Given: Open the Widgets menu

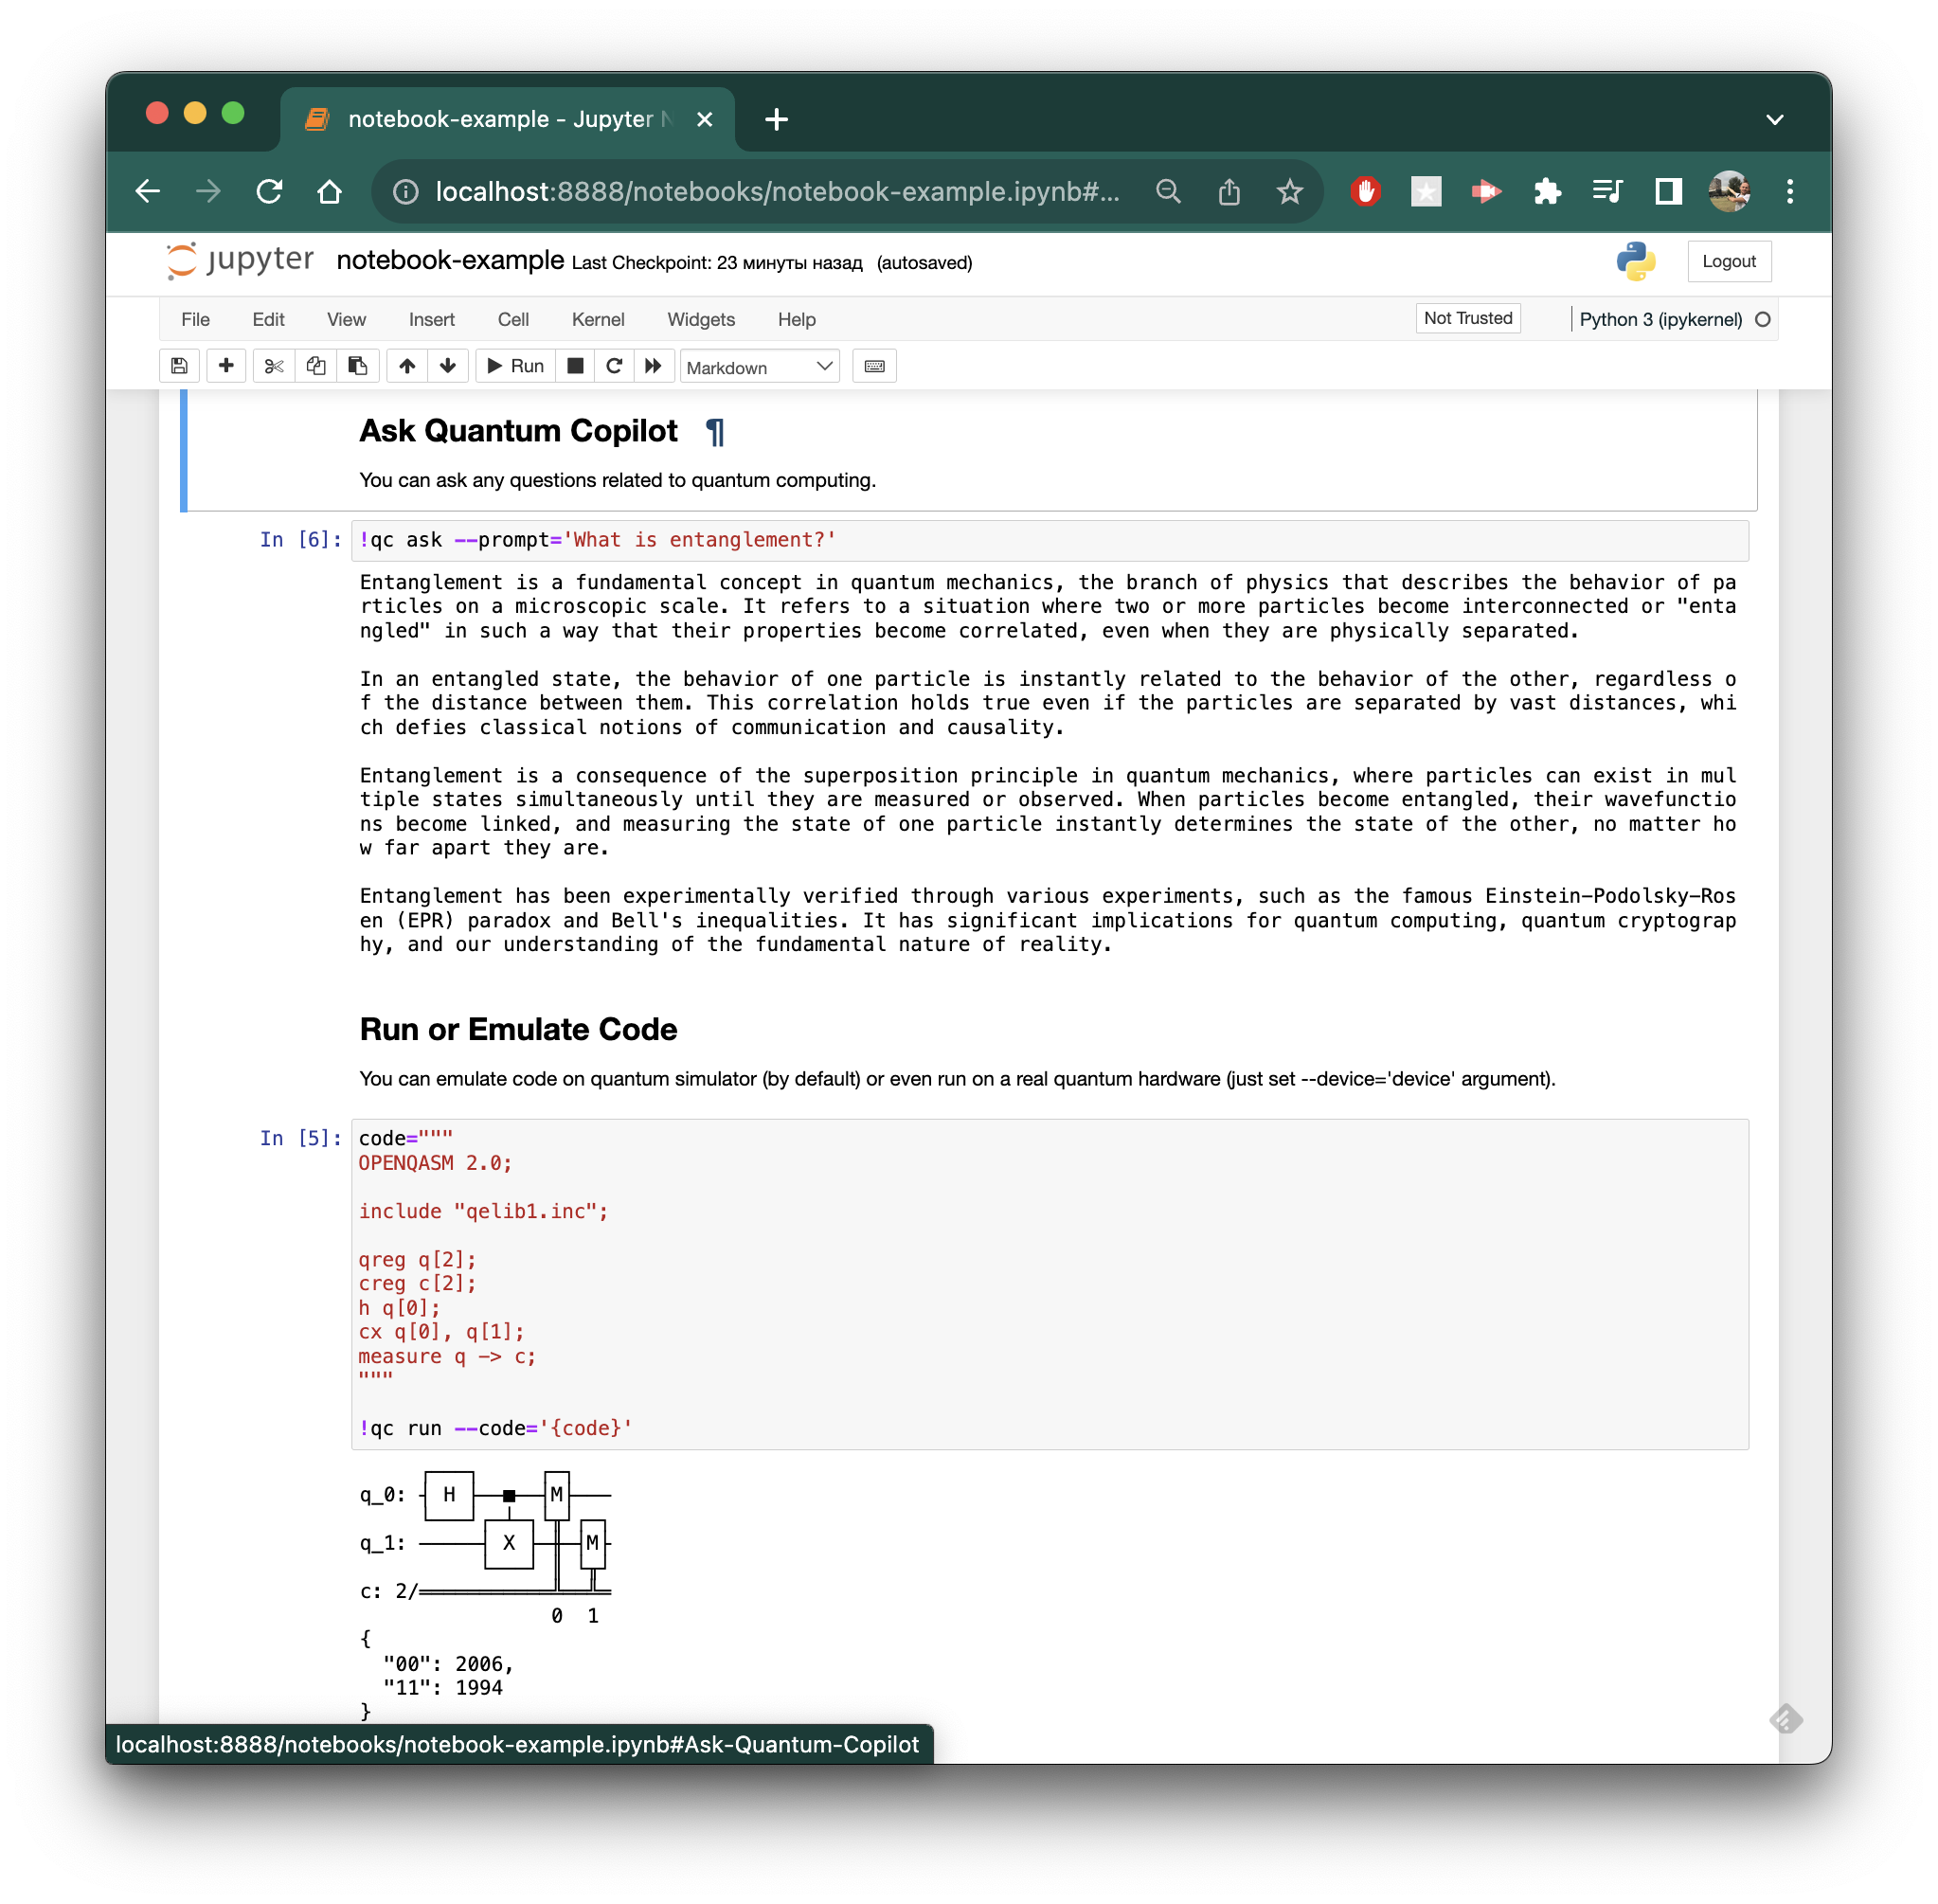Looking at the screenshot, I should coord(700,320).
